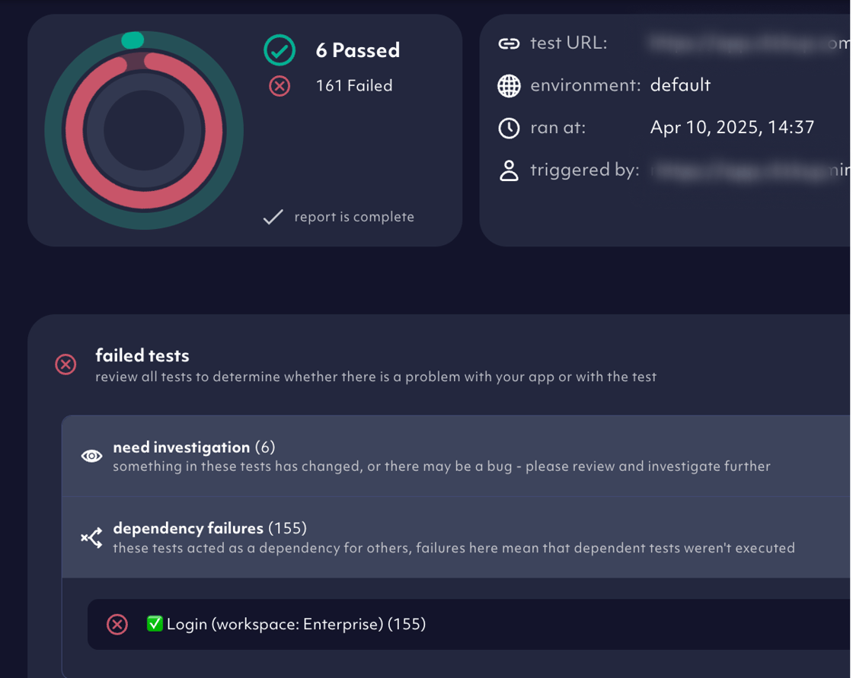Click the blurred test URL value

(x=749, y=43)
